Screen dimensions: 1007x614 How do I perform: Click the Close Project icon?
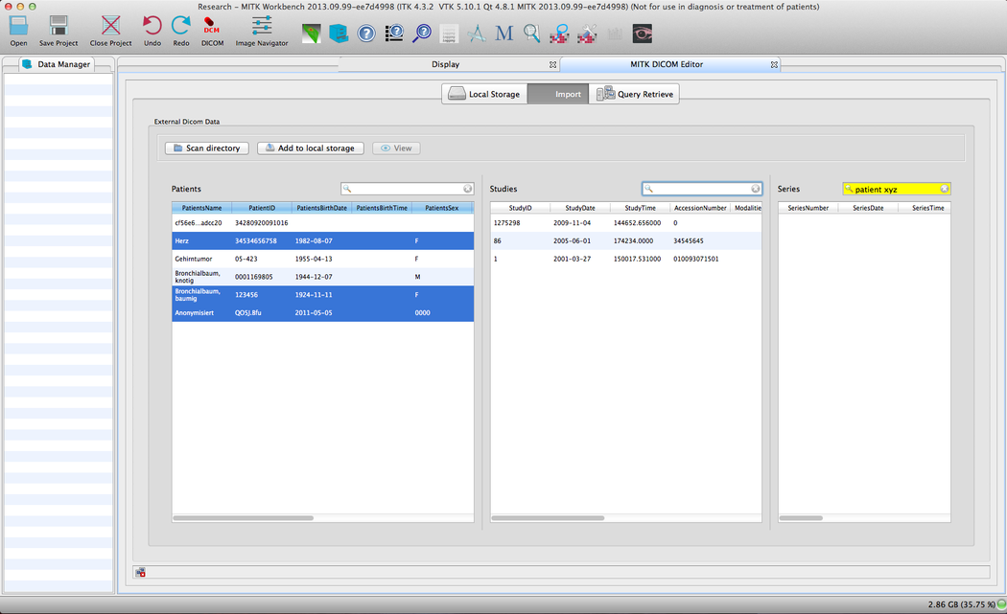coord(110,27)
